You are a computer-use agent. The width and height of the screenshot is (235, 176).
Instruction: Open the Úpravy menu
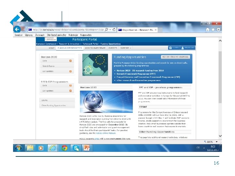(29, 35)
